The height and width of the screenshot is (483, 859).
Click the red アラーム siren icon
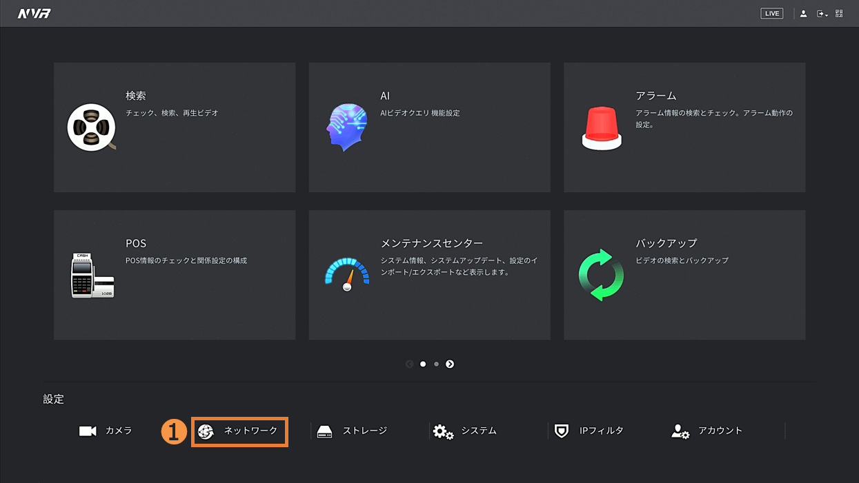pos(602,128)
